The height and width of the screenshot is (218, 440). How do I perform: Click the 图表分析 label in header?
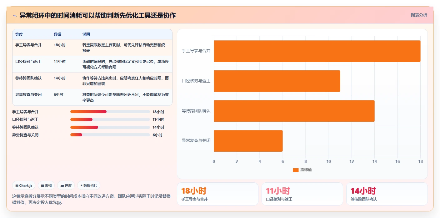coord(419,15)
